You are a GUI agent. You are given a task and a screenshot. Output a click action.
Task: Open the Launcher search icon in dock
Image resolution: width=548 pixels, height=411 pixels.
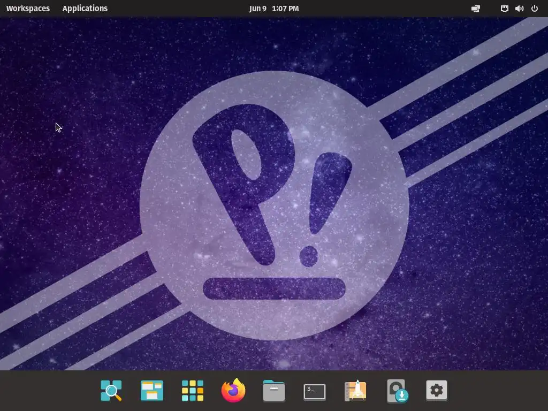pos(111,390)
